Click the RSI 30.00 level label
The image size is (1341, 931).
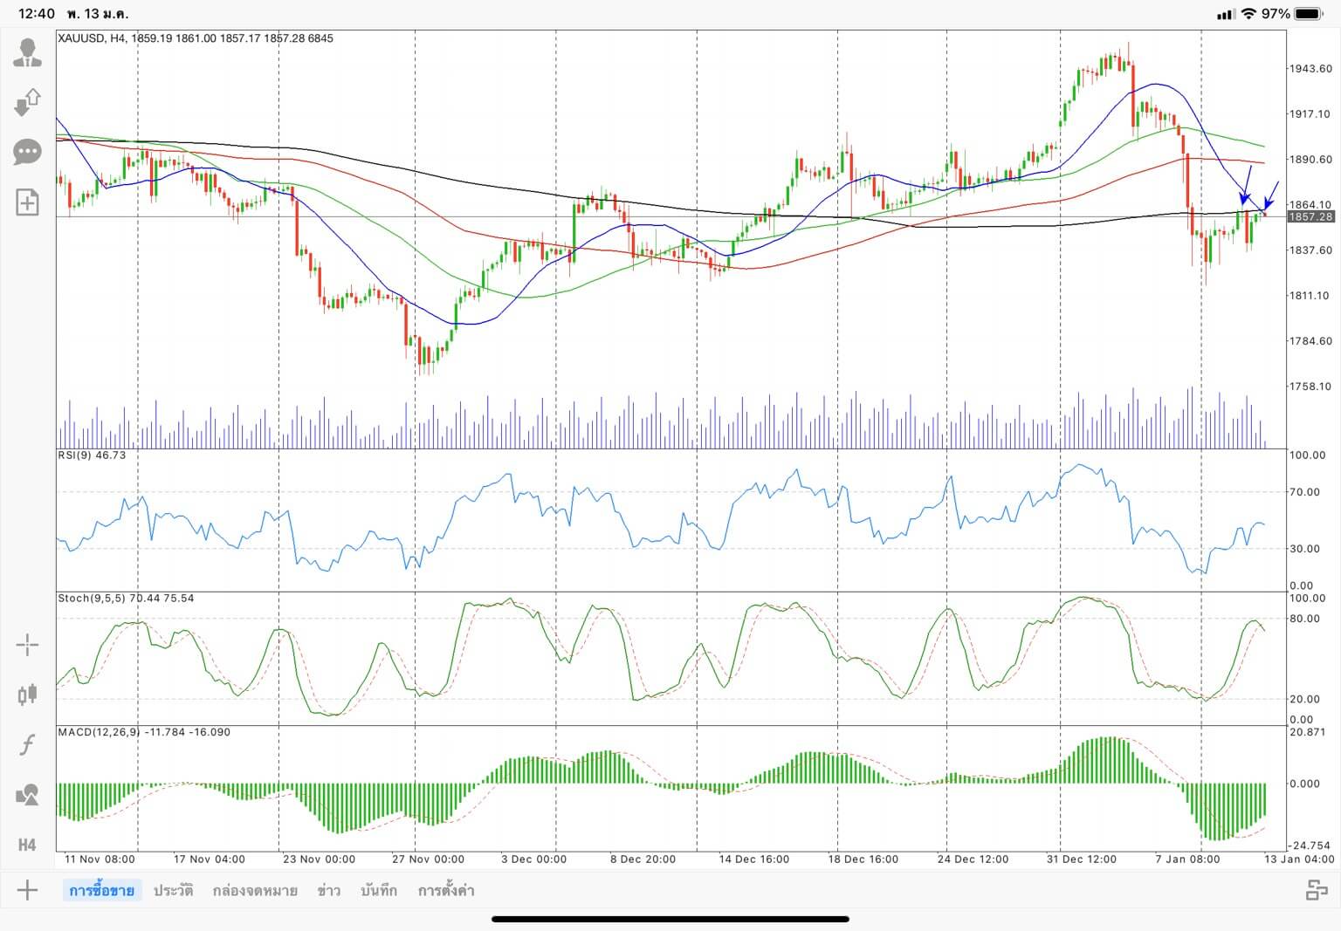pyautogui.click(x=1305, y=549)
